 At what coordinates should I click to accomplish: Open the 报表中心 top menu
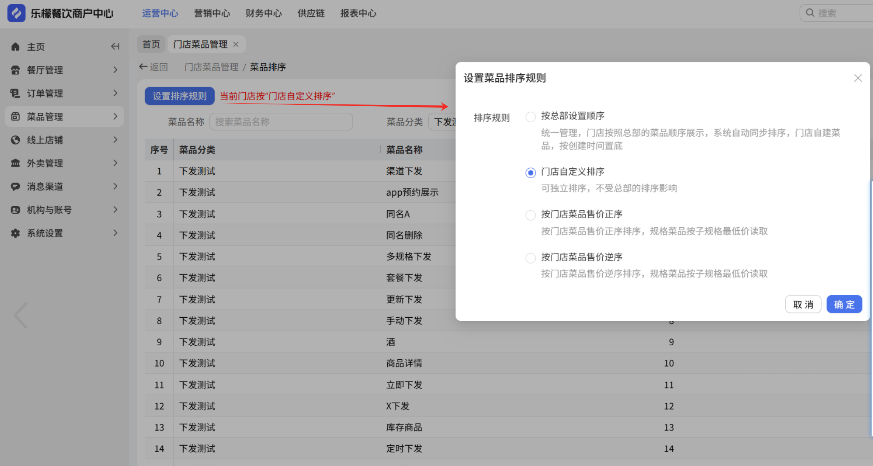point(358,13)
